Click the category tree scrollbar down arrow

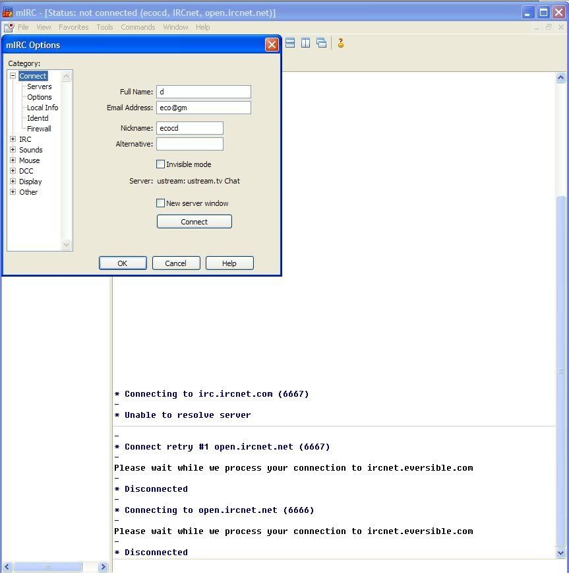(66, 244)
